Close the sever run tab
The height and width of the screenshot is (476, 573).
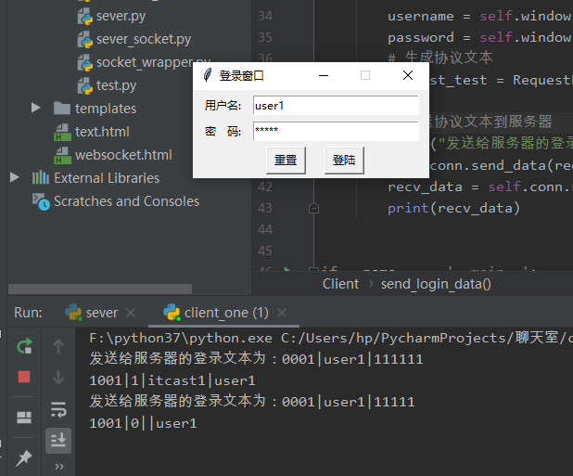pos(131,313)
